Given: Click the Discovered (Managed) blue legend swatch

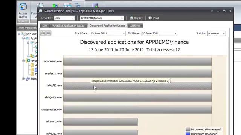Looking at the screenshot, I should (188, 134).
